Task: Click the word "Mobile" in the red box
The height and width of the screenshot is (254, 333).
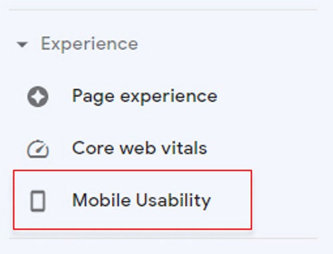Action: click(x=101, y=199)
